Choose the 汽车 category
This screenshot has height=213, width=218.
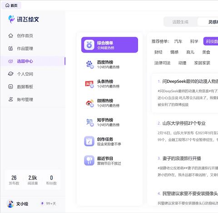tap(178, 41)
